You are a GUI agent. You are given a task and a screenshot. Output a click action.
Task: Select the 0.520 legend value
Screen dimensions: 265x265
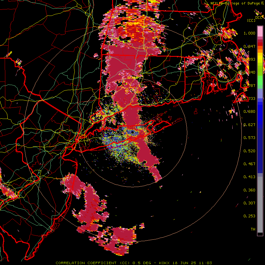click(249, 151)
